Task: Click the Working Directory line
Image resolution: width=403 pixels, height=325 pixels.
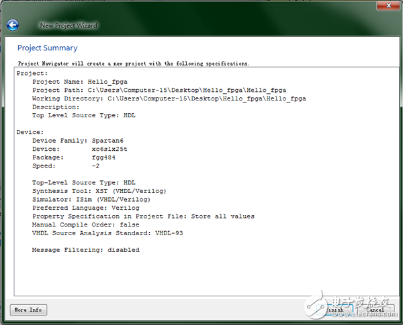Action: pyautogui.click(x=168, y=99)
